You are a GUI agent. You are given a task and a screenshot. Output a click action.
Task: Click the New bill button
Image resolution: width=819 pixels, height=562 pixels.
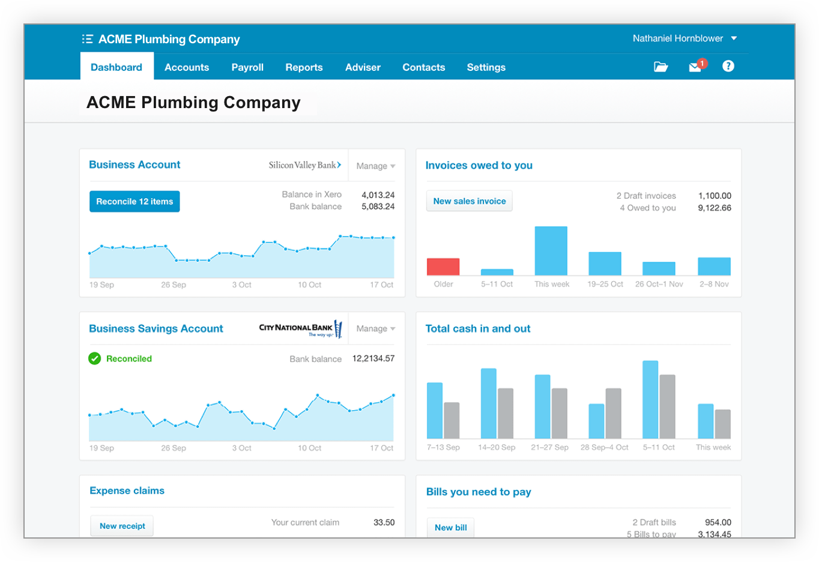[x=450, y=527]
